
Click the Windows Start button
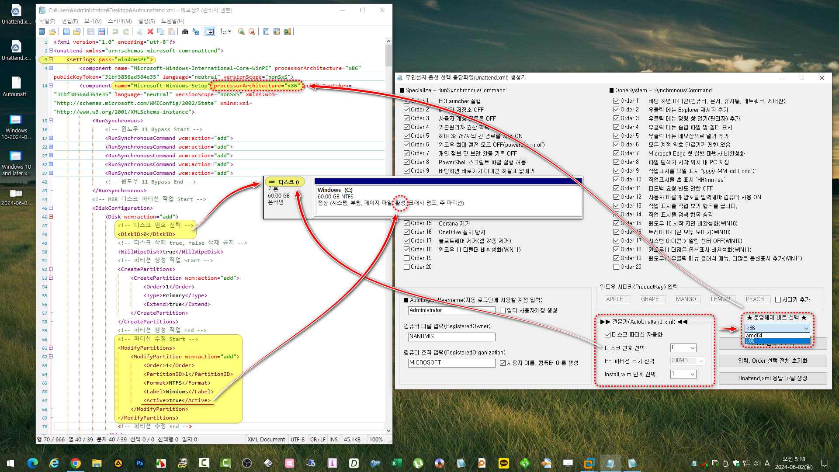click(x=10, y=463)
